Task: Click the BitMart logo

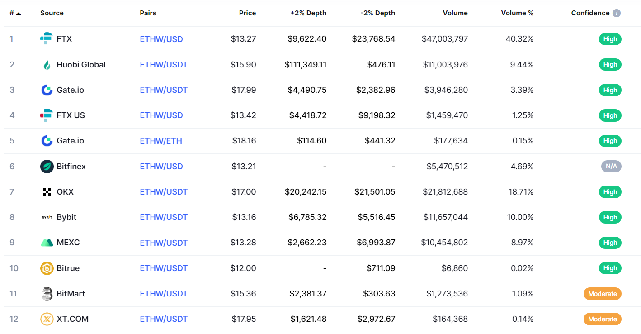Action: click(47, 294)
